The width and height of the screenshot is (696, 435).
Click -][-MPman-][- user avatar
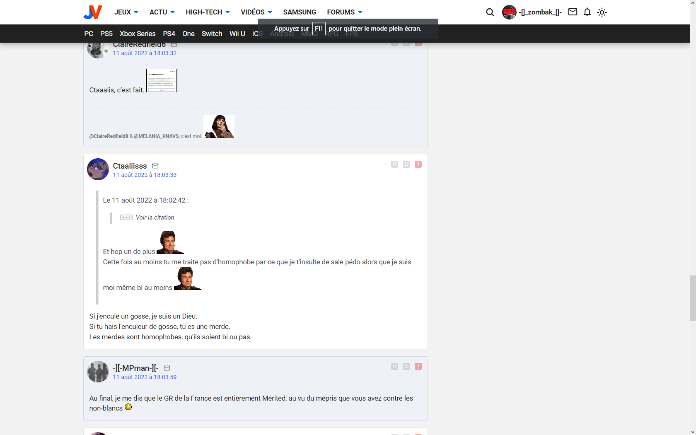pyautogui.click(x=98, y=371)
